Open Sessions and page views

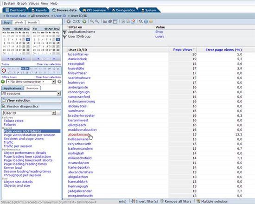click(24, 139)
